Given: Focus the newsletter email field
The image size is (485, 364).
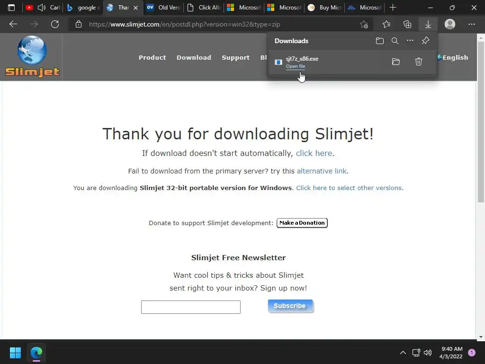Looking at the screenshot, I should coord(191,307).
